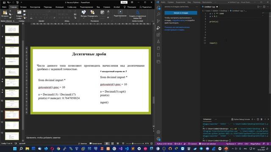The height and width of the screenshot is (152, 271).
Task: Click the Windows Start button
Action: [x=15, y=149]
